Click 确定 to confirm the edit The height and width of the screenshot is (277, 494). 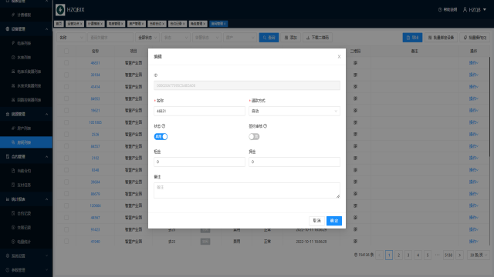[334, 221]
